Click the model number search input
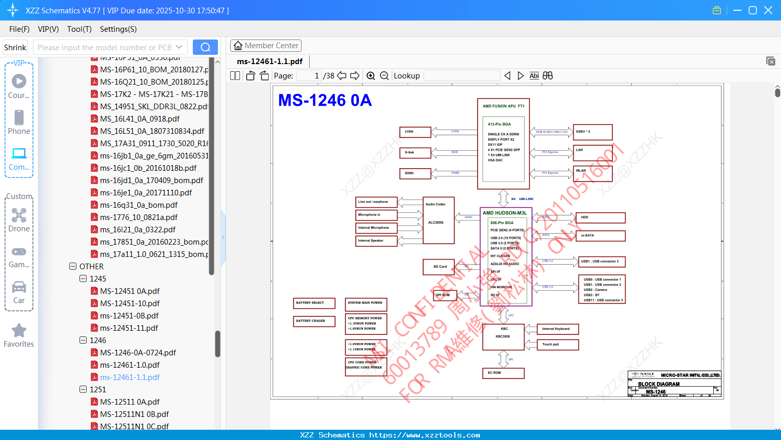Screen dimensions: 781x440 tap(104, 47)
